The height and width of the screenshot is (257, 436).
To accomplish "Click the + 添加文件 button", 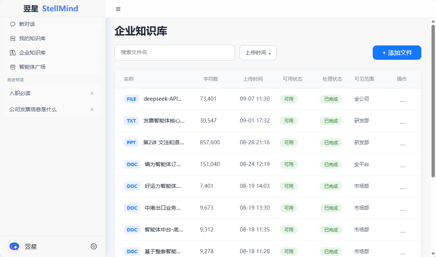I will tap(397, 53).
